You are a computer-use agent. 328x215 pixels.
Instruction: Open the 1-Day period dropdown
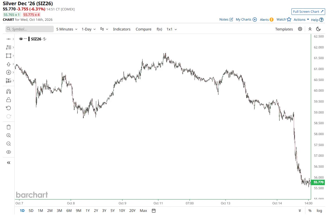click(89, 29)
